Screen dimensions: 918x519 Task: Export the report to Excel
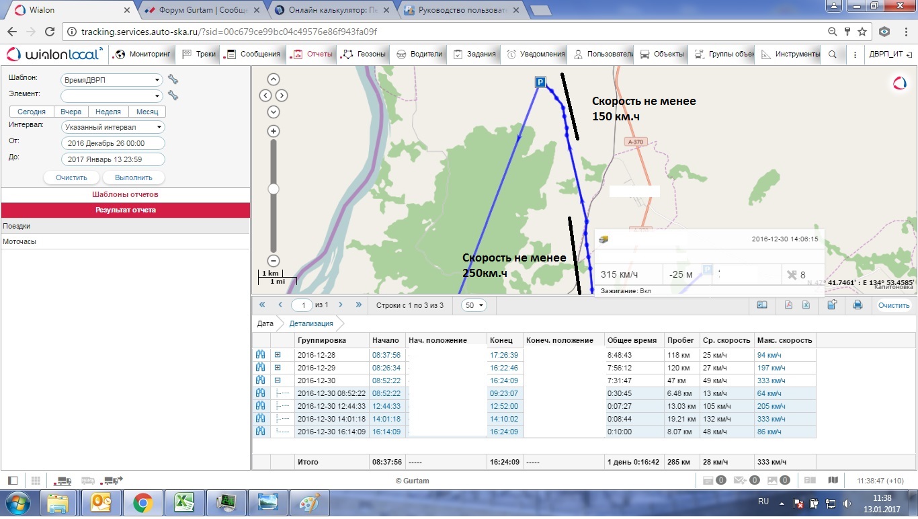806,305
